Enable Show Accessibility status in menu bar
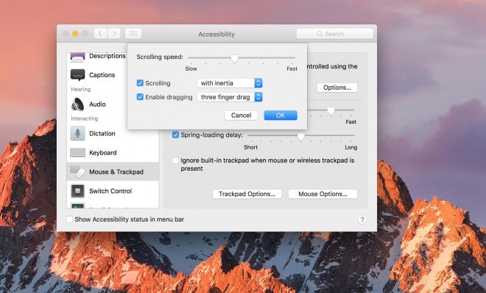486x293 pixels. [69, 219]
